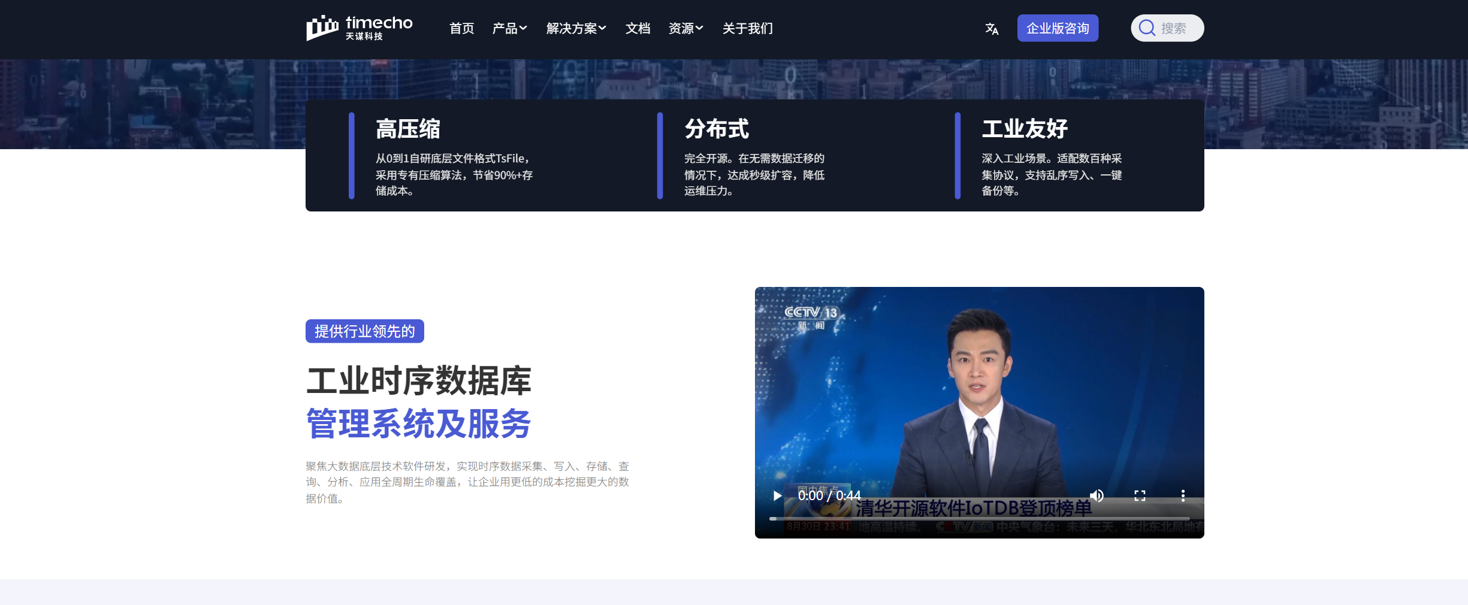
Task: Mute the video volume
Action: 1097,495
